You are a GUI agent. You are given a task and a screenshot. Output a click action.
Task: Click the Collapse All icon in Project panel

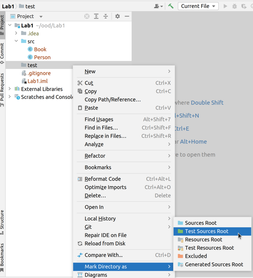(x=106, y=16)
